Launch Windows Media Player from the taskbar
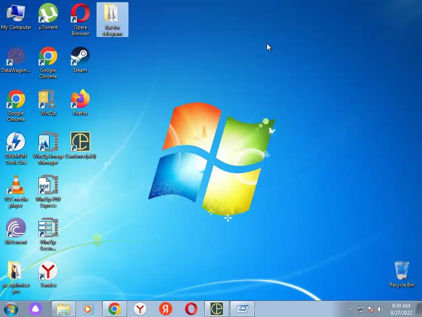 (89, 309)
